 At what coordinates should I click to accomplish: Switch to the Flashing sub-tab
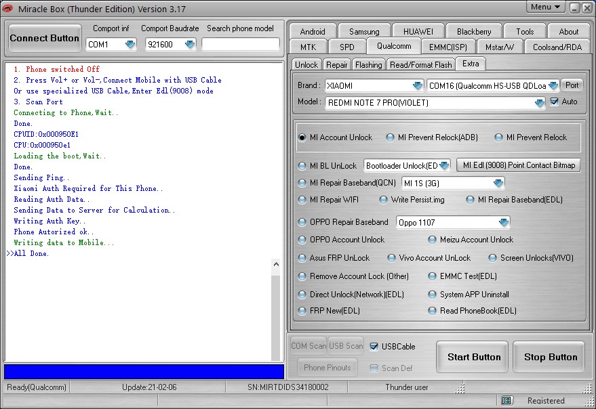click(368, 64)
